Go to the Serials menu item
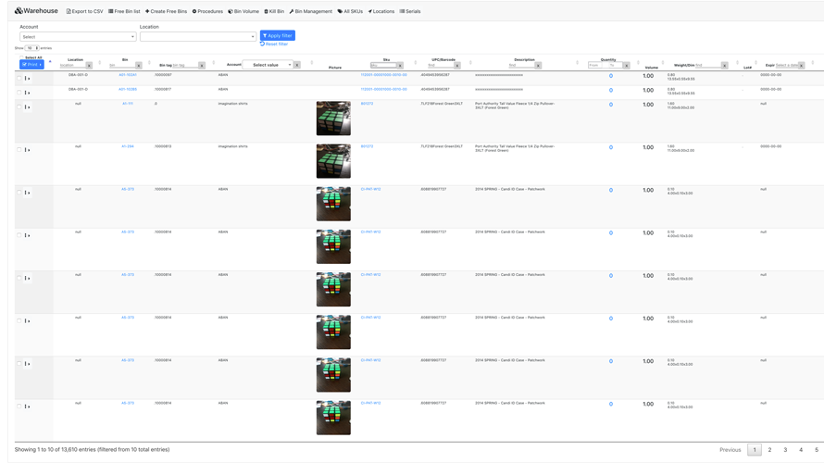The width and height of the screenshot is (824, 463). [409, 11]
